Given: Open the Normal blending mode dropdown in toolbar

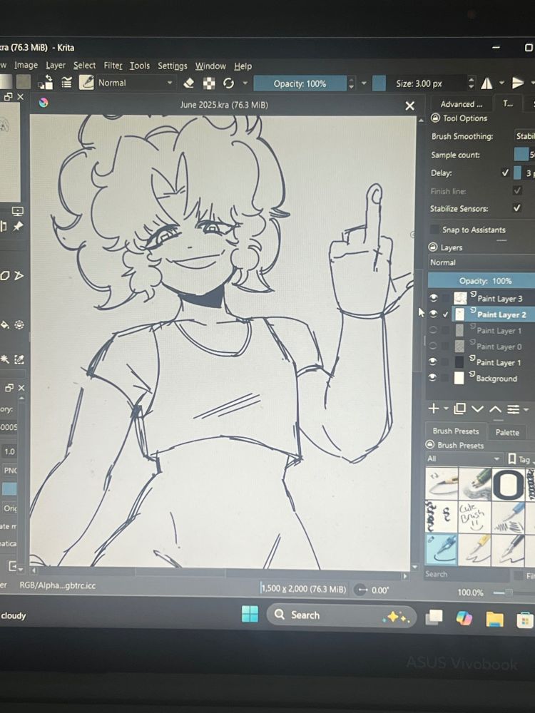Looking at the screenshot, I should point(135,83).
